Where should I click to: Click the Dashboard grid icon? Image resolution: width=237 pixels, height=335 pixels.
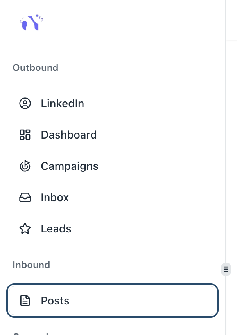pos(25,135)
